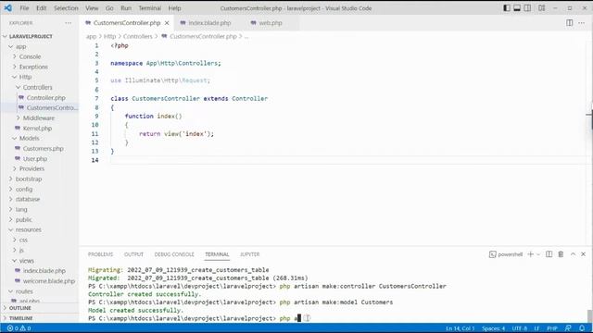Switch to PROBLEMS panel tab
The image size is (593, 333).
(101, 254)
